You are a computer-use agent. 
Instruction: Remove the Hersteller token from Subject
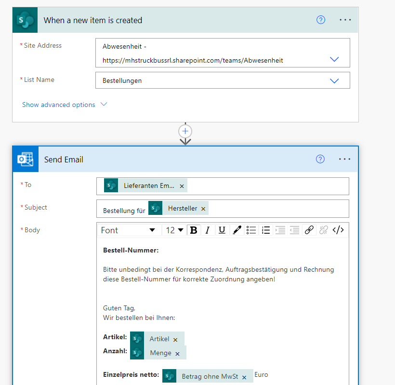tap(203, 209)
